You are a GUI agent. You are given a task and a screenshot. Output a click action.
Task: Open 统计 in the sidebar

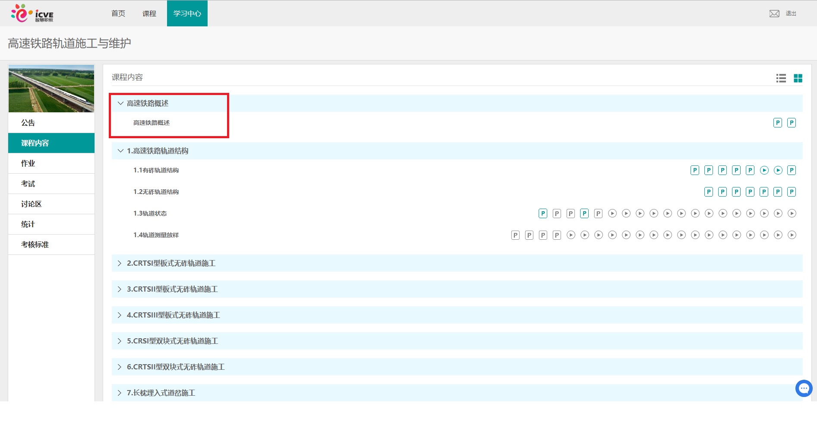coord(51,224)
